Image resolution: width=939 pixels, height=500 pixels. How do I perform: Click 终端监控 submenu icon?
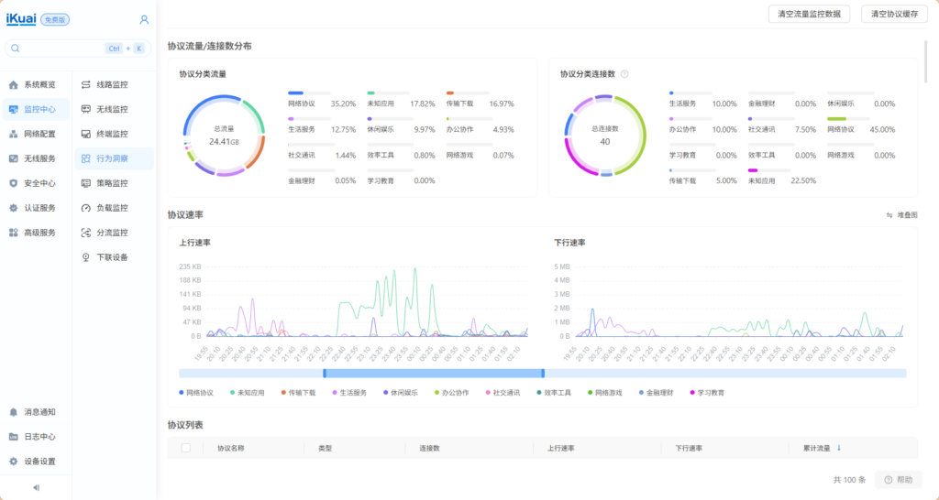pyautogui.click(x=85, y=134)
